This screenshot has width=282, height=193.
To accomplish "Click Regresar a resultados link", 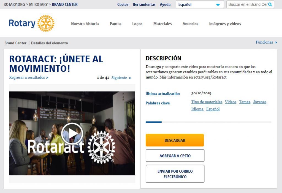I will click(x=29, y=77).
